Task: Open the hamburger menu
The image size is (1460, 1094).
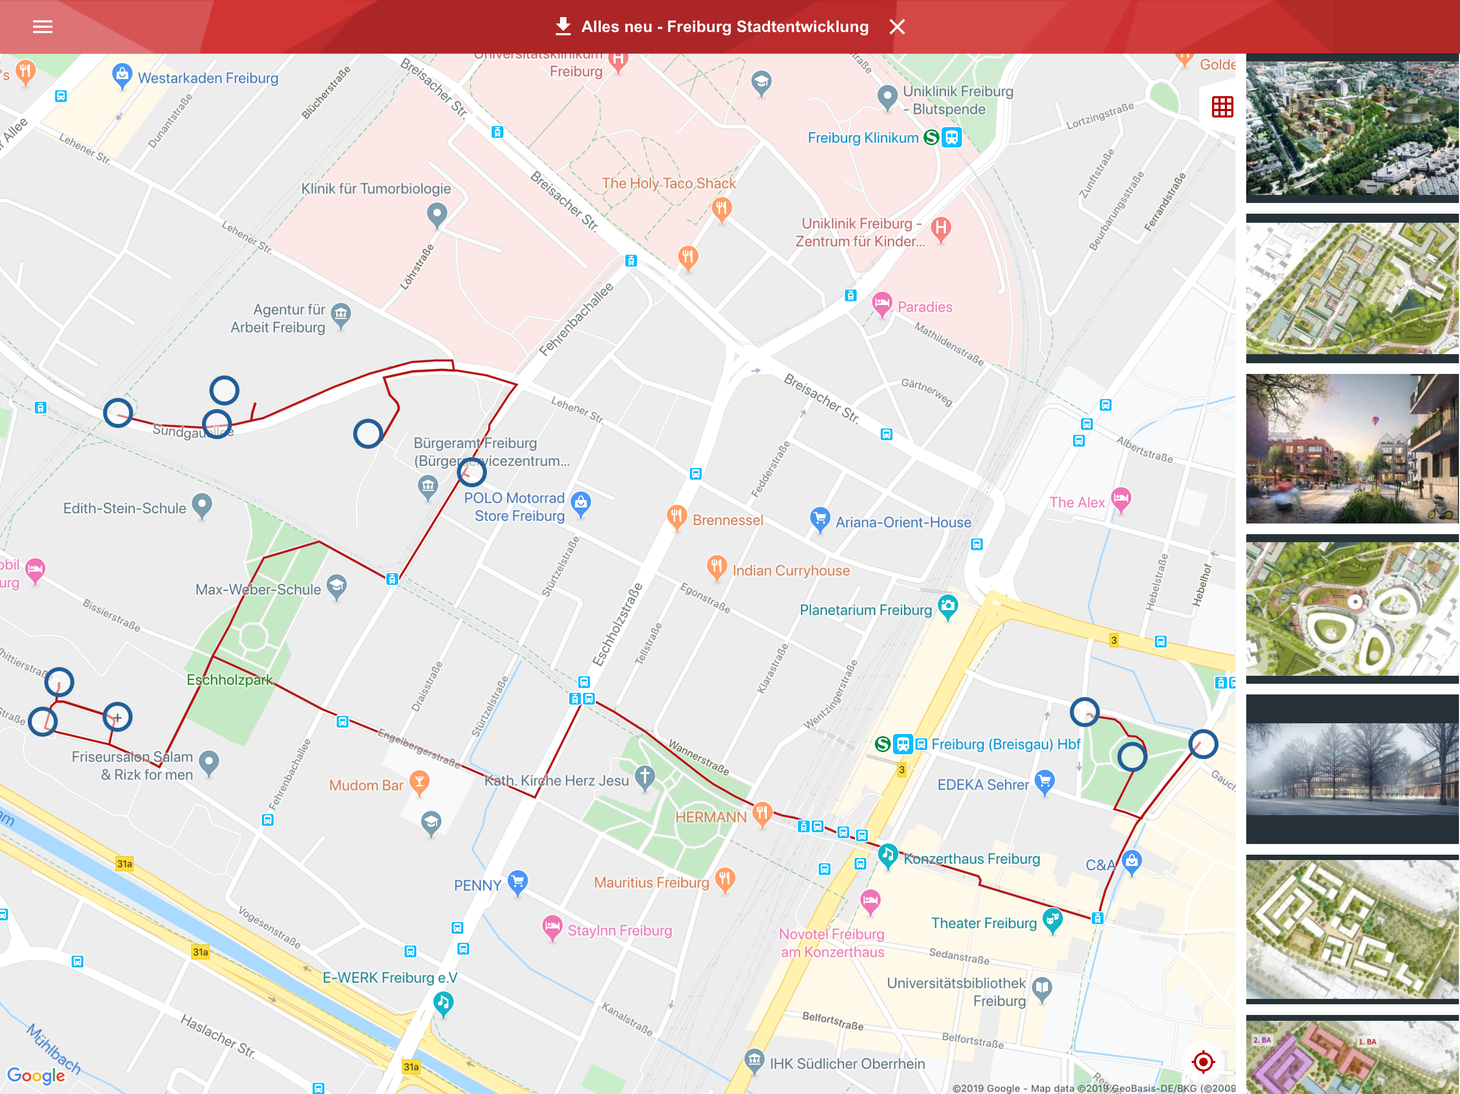Action: [x=43, y=27]
